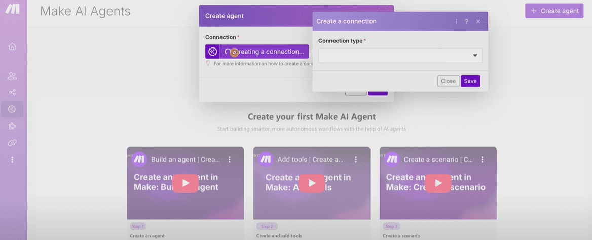
Task: Click Make channel logo on Add tools video
Action: [266, 159]
